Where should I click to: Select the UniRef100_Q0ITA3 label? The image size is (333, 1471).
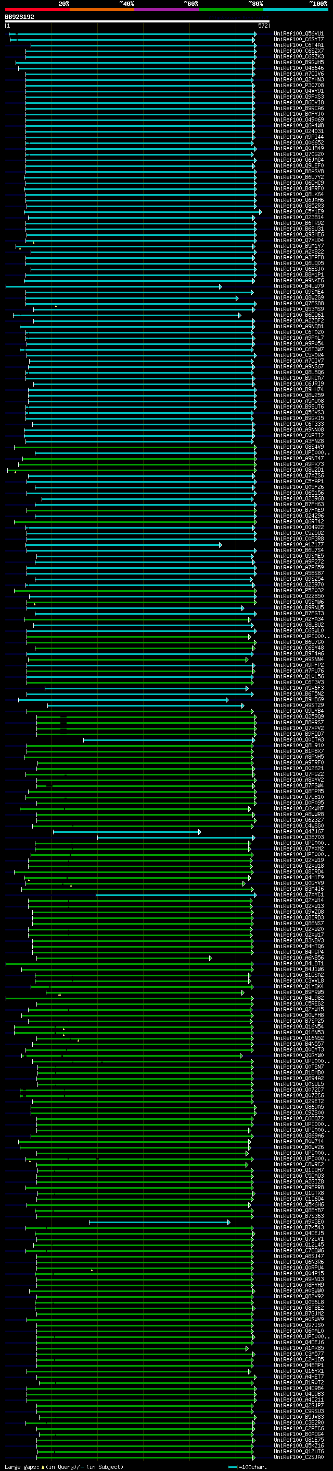coord(298,739)
